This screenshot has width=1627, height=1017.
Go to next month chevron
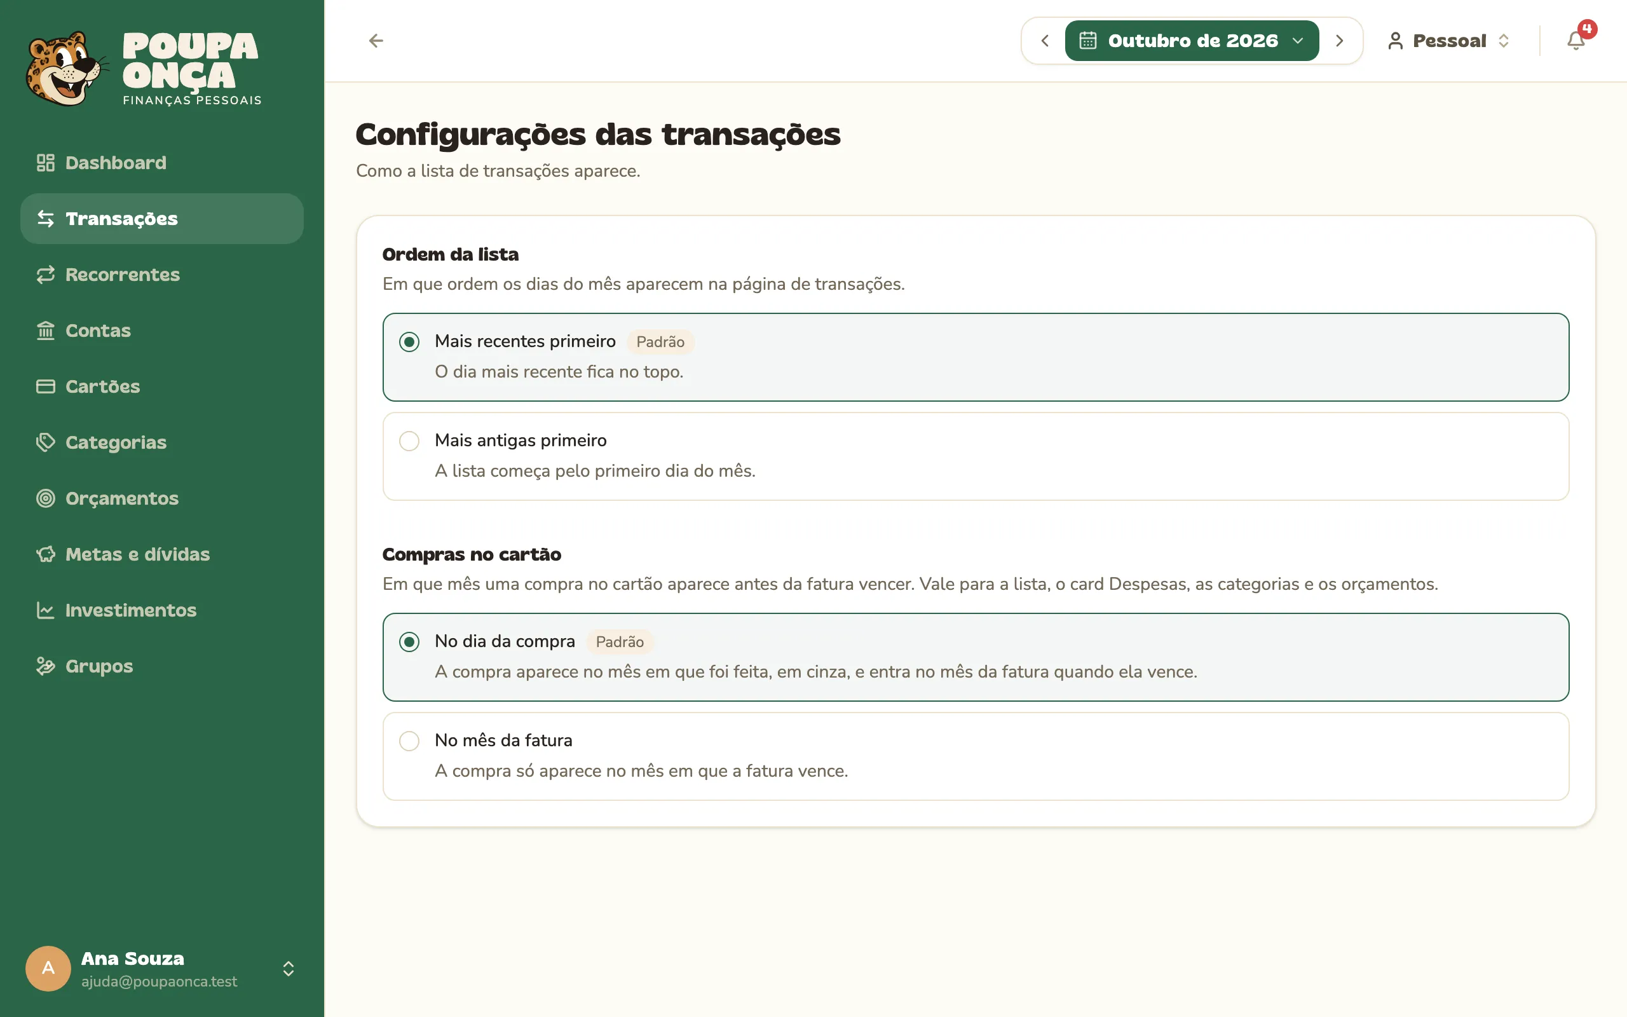(1339, 41)
